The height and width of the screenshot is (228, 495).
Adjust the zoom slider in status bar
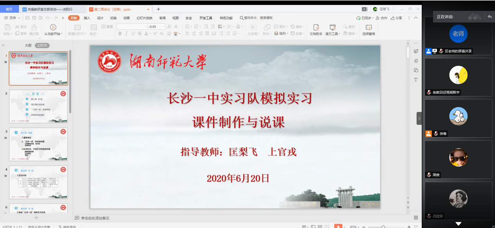pos(383,226)
